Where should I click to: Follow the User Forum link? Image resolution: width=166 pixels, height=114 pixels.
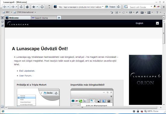25,75
